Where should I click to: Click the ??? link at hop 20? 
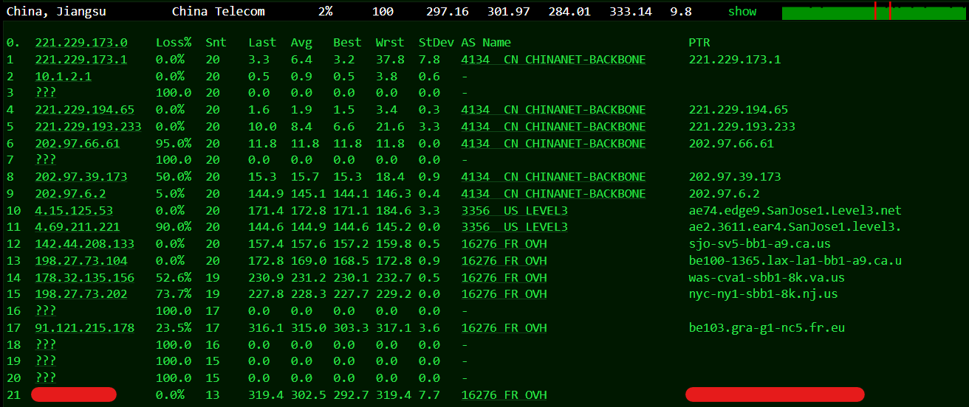(x=46, y=378)
